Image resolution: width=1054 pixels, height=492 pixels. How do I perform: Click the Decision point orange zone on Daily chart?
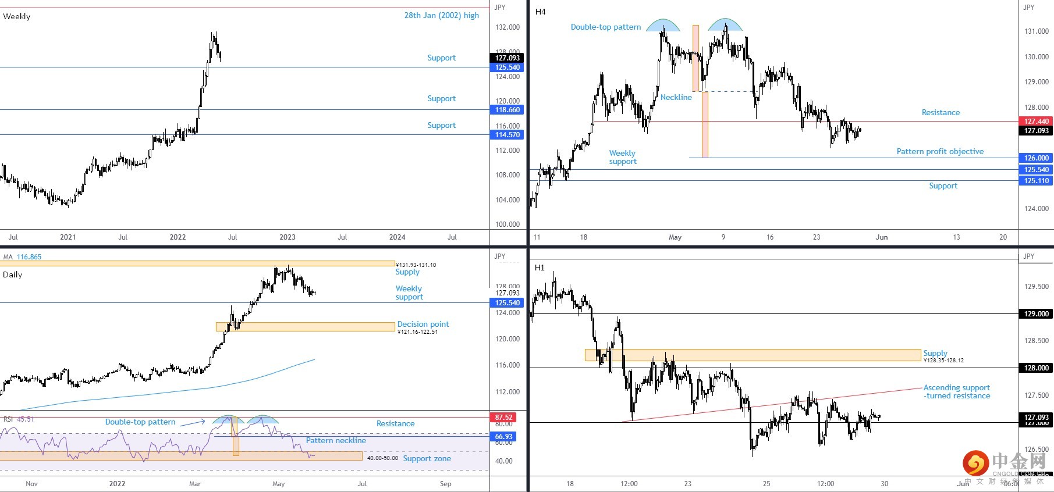[x=305, y=327]
